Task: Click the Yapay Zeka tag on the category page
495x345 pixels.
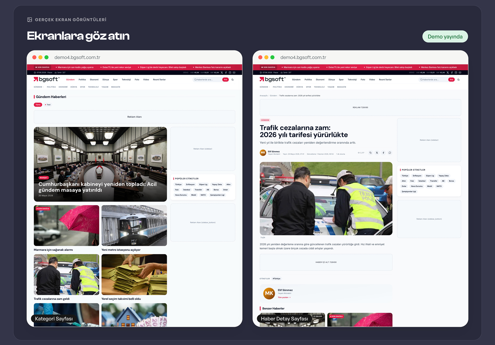Action: (x=217, y=184)
